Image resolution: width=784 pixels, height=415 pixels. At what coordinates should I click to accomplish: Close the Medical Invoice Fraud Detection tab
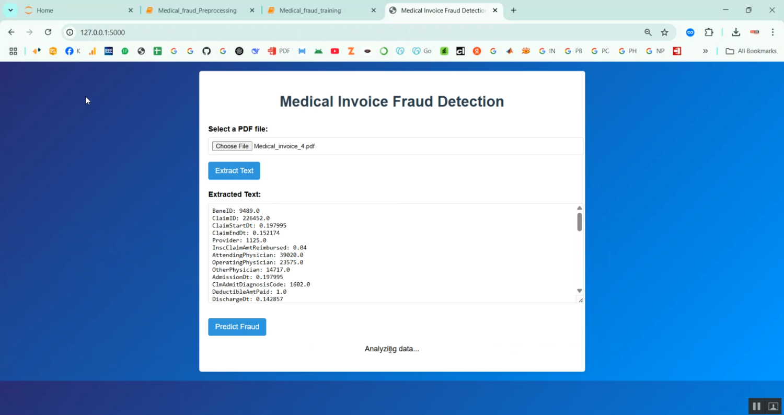tap(495, 10)
